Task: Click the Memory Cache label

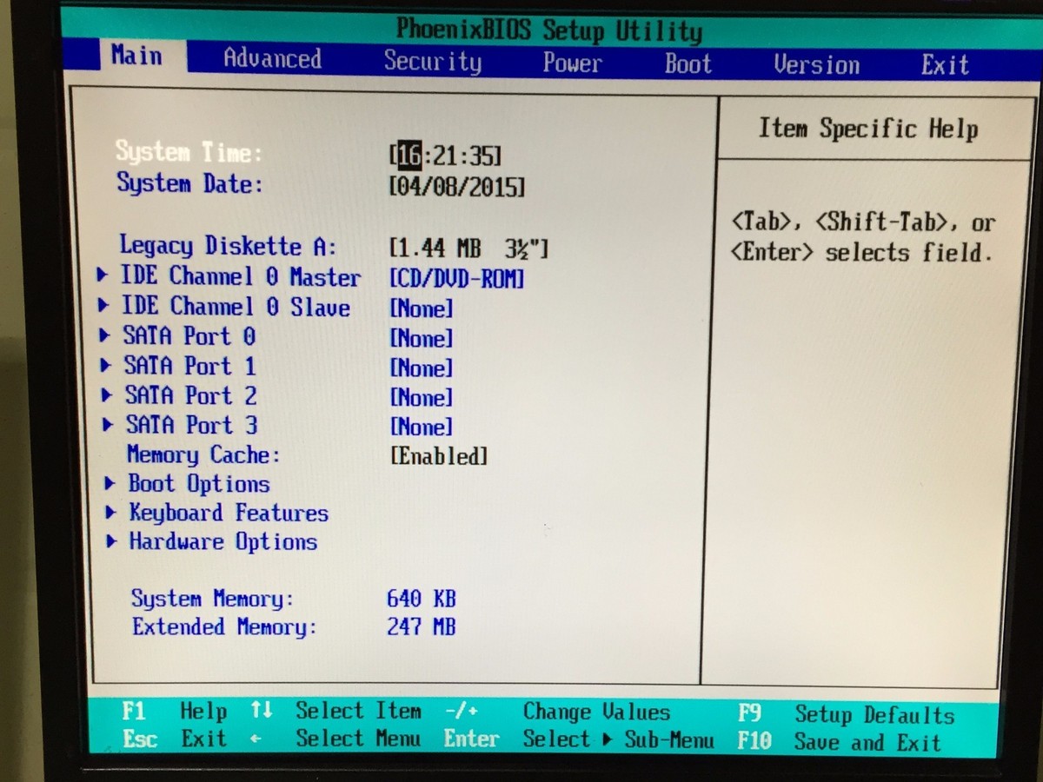Action: pyautogui.click(x=203, y=454)
